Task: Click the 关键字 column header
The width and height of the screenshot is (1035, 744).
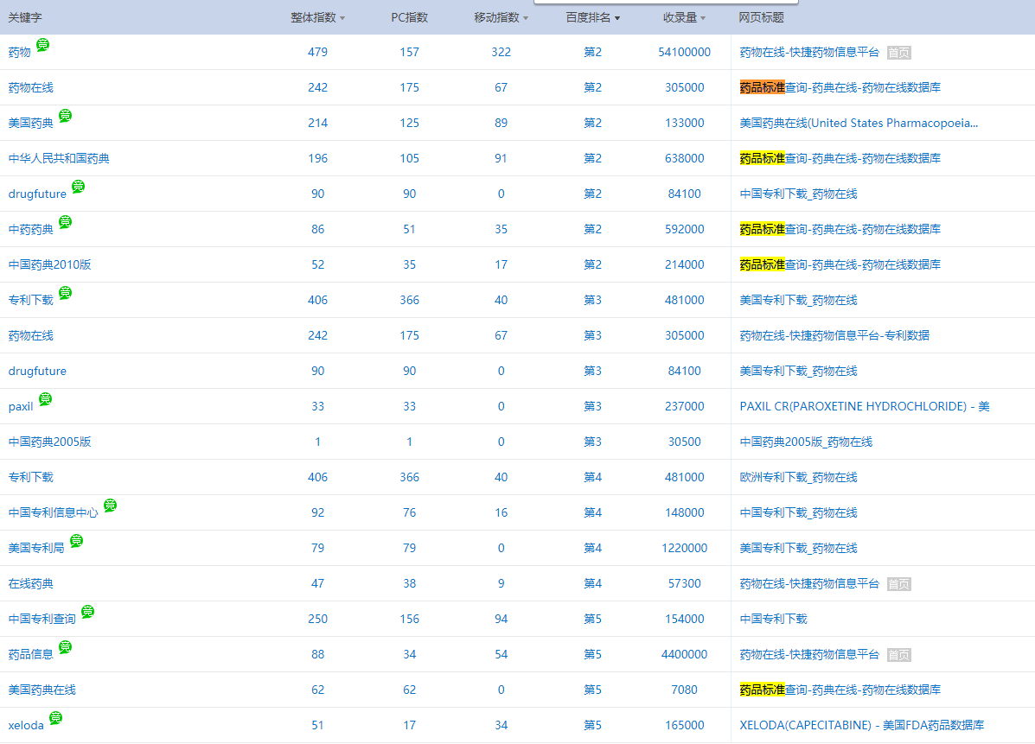Action: 25,18
